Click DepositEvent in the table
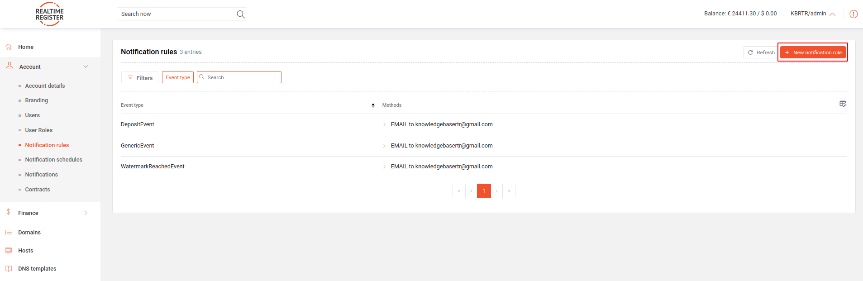 tap(138, 124)
